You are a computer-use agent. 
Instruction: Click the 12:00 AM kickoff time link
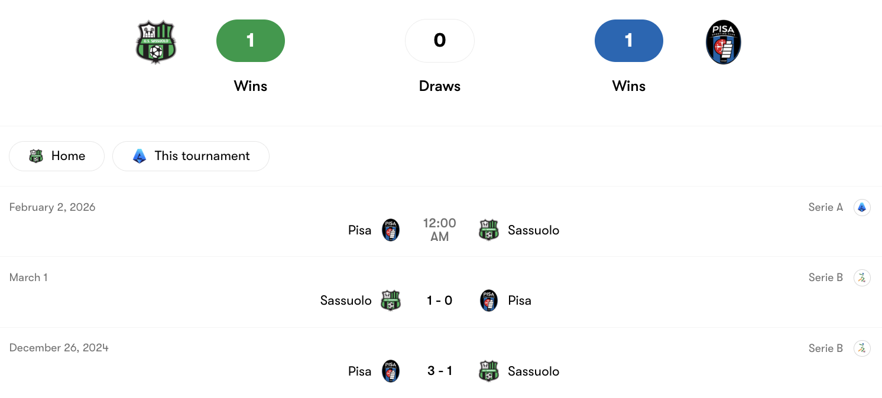pyautogui.click(x=440, y=230)
